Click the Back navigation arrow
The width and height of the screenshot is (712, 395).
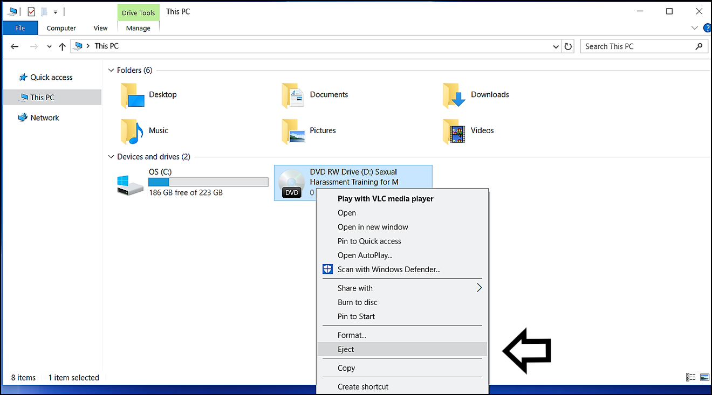15,46
